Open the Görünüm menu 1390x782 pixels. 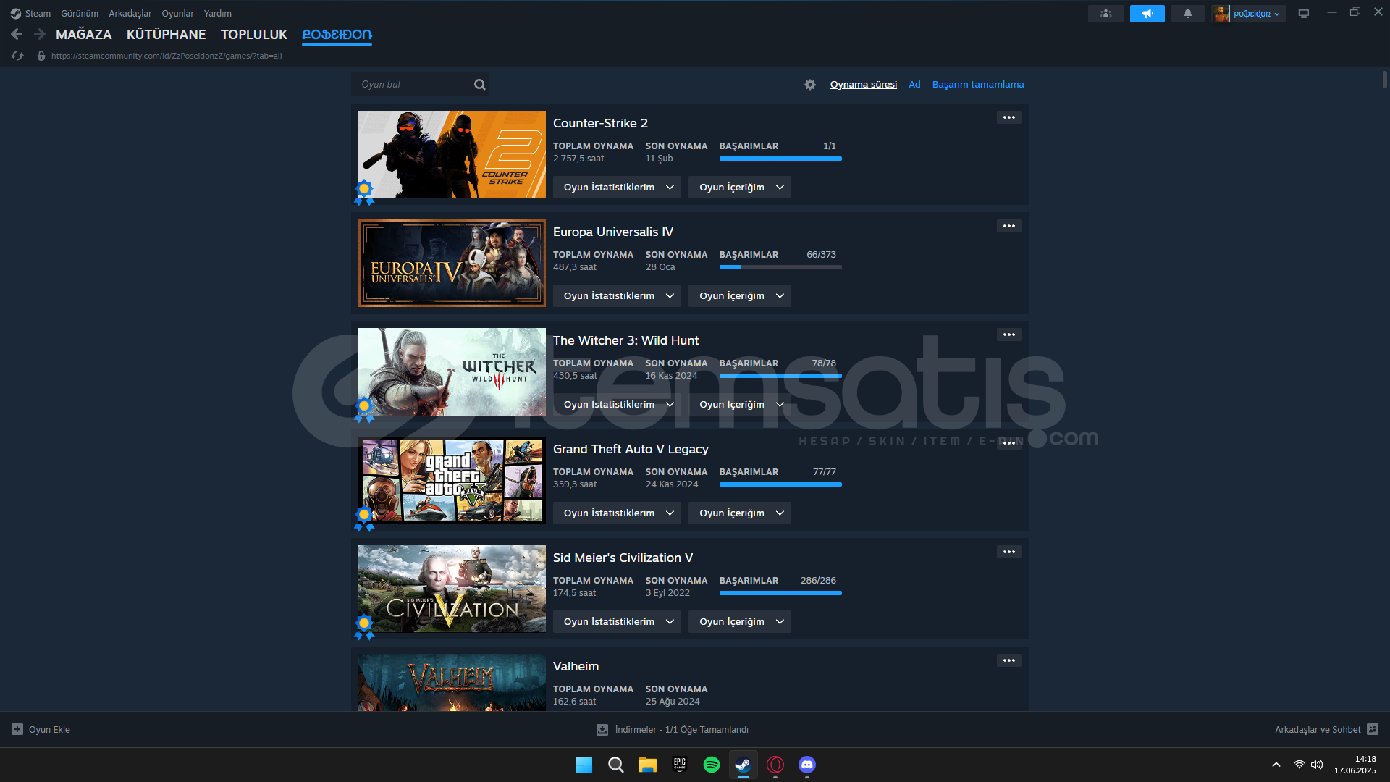click(x=80, y=14)
